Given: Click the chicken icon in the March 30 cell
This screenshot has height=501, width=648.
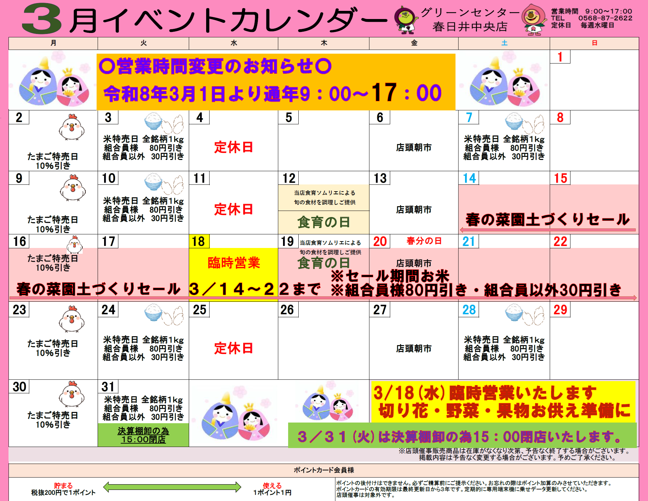Looking at the screenshot, I should coord(71,394).
